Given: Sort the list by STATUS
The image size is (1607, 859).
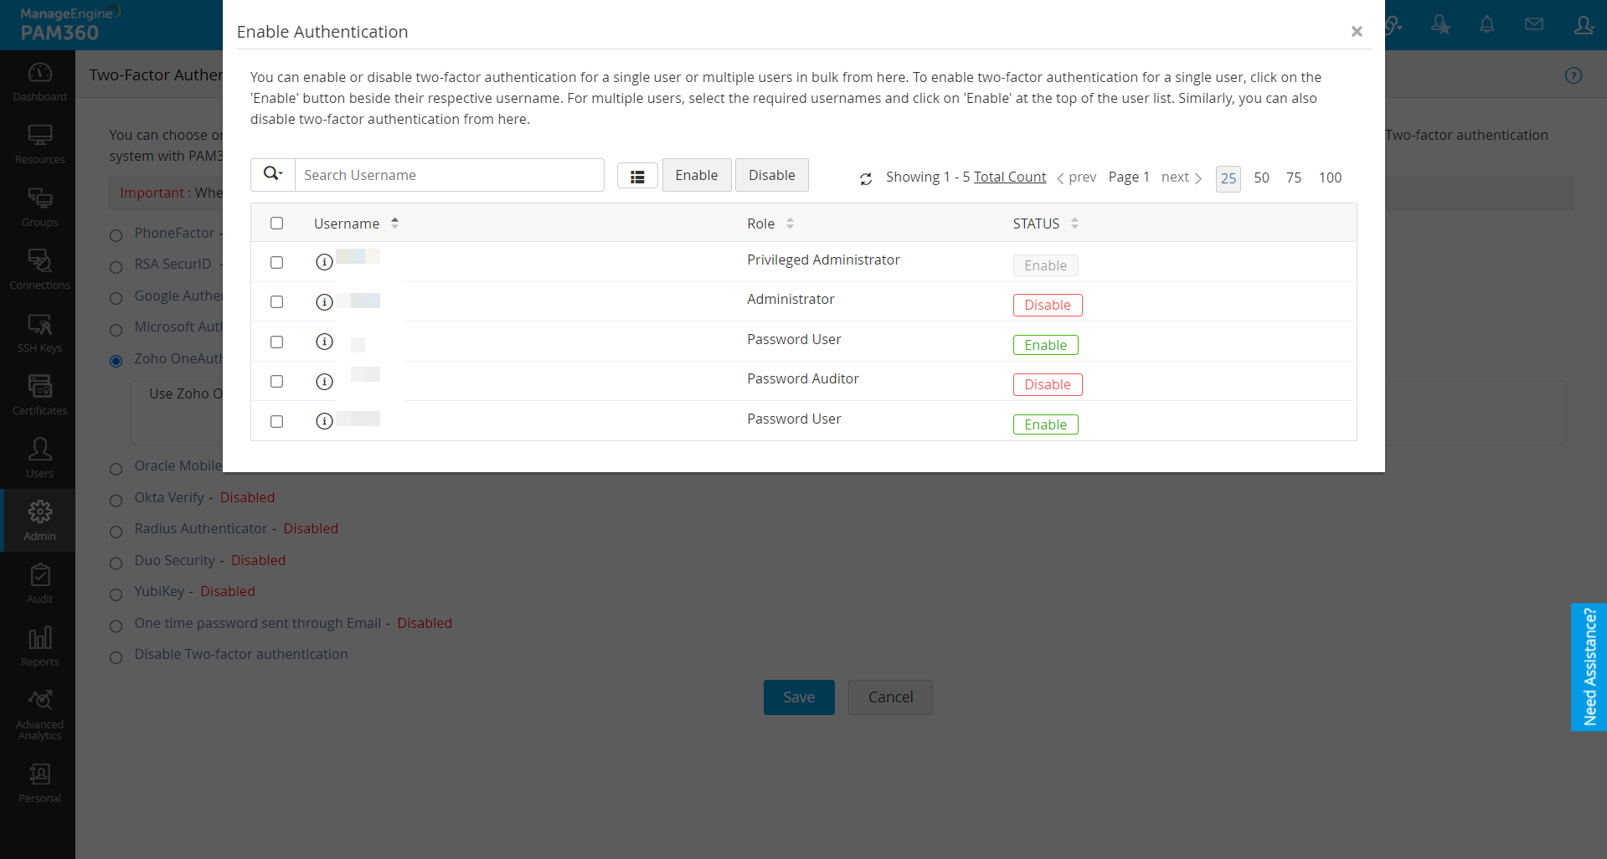Looking at the screenshot, I should click(1074, 224).
